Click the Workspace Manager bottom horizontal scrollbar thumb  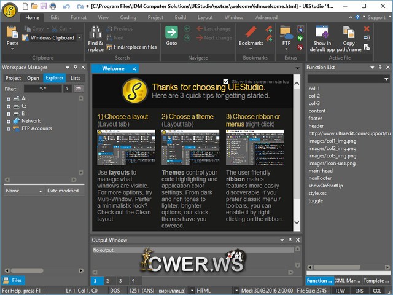[27, 270]
